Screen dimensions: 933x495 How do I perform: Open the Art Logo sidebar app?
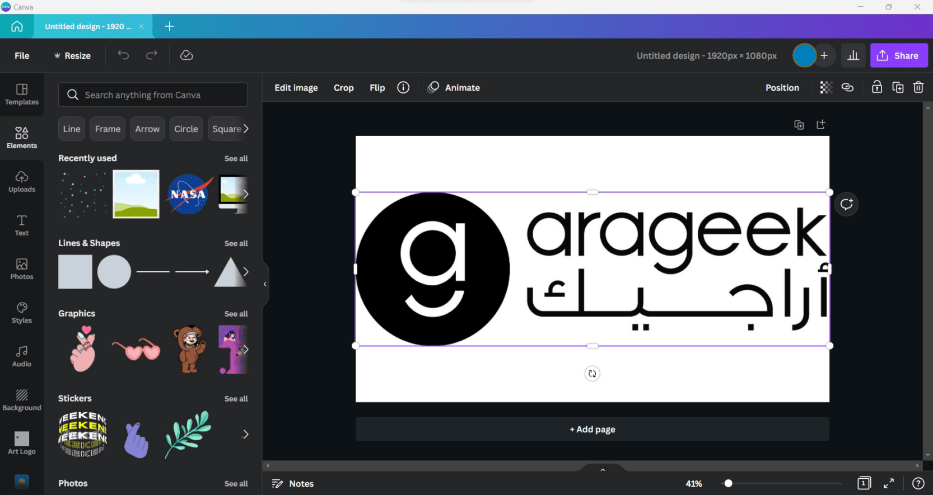pyautogui.click(x=22, y=443)
